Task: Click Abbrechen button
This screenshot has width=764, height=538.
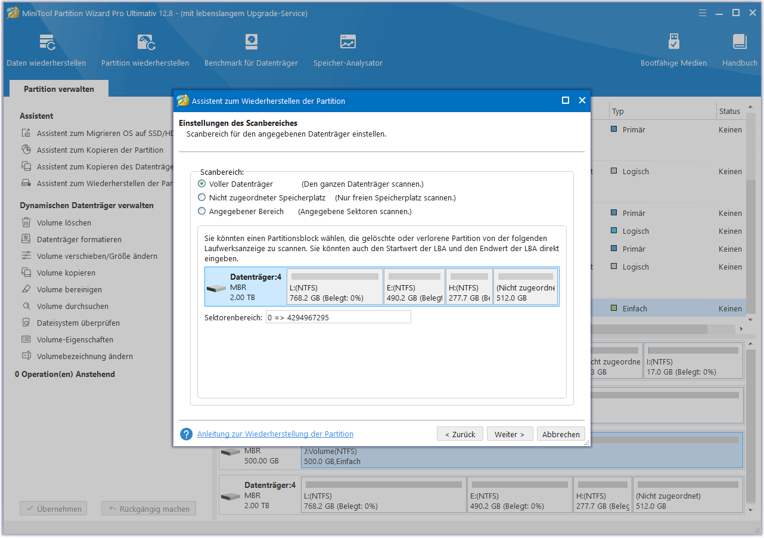Action: pos(561,434)
